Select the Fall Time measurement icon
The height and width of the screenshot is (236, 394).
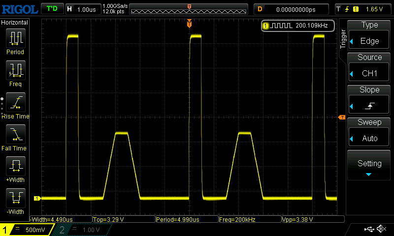pyautogui.click(x=16, y=134)
